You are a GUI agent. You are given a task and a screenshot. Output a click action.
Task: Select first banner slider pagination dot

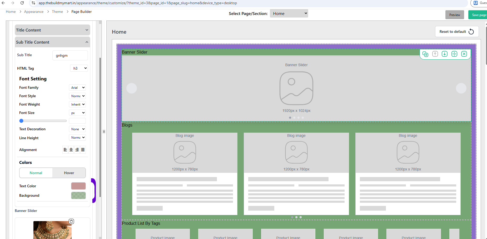tap(290, 118)
